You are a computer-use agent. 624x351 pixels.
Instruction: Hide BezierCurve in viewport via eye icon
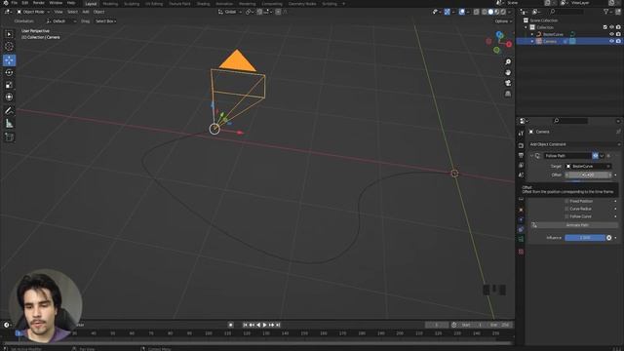(x=611, y=34)
